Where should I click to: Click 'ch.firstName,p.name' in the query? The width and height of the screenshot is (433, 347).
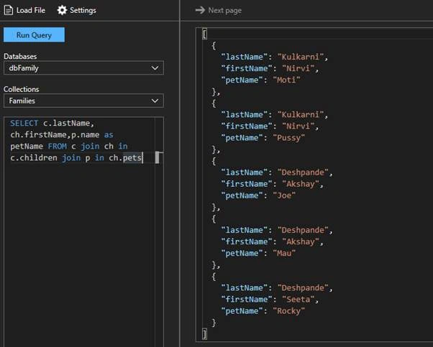coord(55,135)
